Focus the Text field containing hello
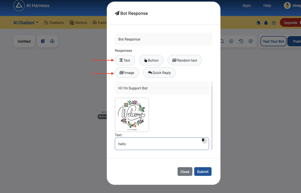 (162, 144)
